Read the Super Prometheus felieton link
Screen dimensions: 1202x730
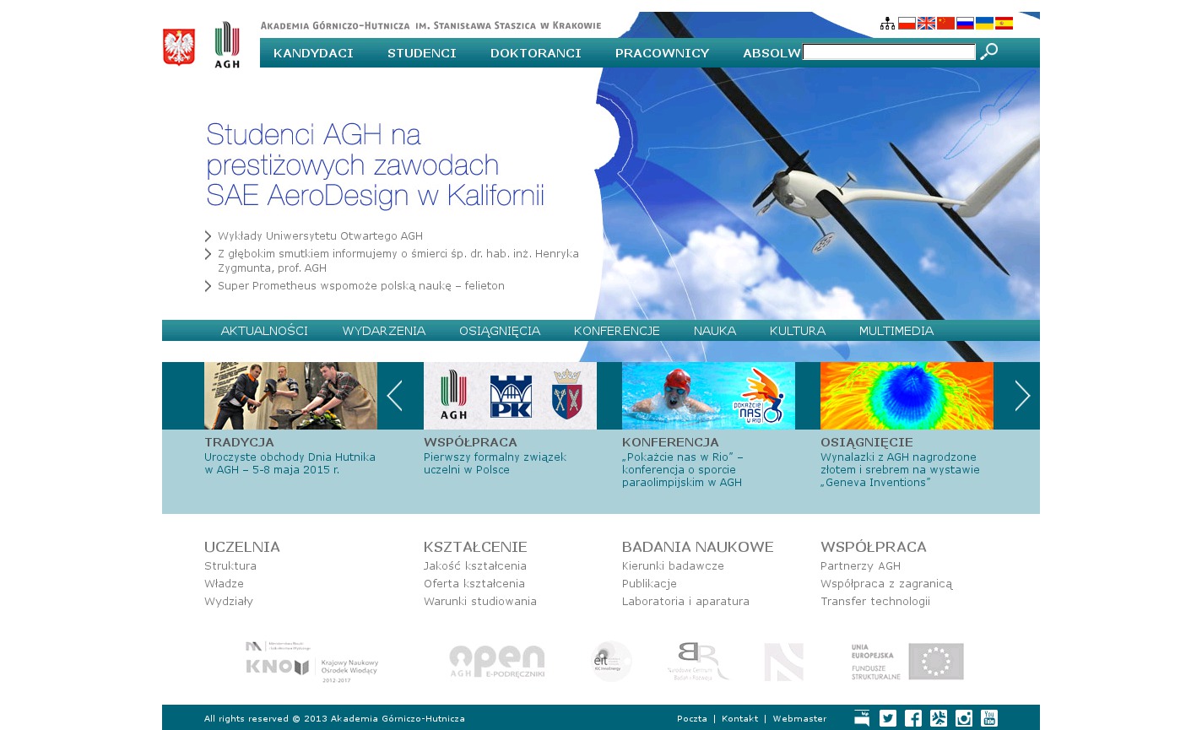pos(361,286)
